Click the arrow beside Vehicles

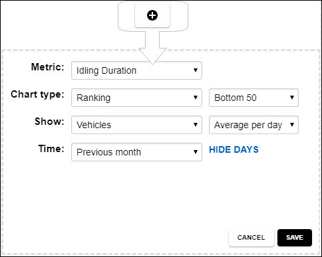point(196,125)
